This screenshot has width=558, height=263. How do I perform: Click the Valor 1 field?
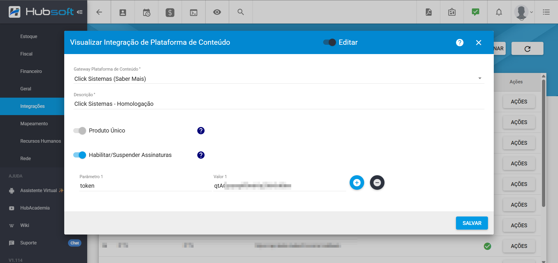pyautogui.click(x=280, y=186)
